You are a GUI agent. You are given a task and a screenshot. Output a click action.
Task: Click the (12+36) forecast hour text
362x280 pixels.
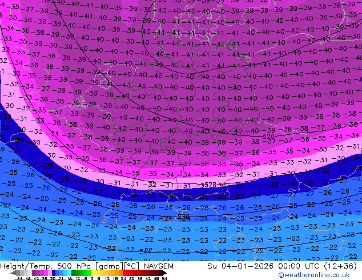pos(340,266)
